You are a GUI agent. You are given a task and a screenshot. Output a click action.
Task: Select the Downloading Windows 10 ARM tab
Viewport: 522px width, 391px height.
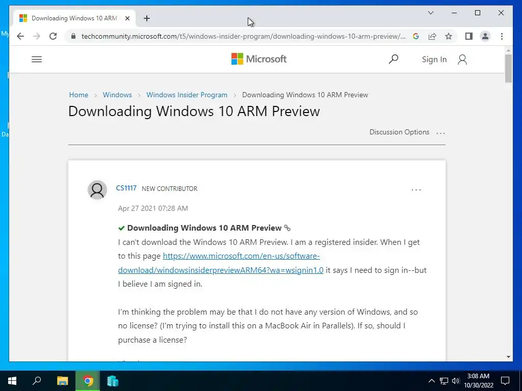click(x=74, y=18)
